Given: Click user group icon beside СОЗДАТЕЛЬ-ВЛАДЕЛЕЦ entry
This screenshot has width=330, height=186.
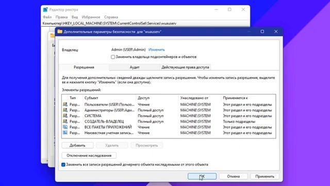Looking at the screenshot, I should pos(65,121).
